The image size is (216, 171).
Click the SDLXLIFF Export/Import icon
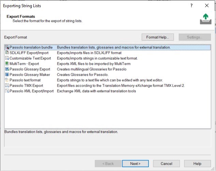[7, 53]
